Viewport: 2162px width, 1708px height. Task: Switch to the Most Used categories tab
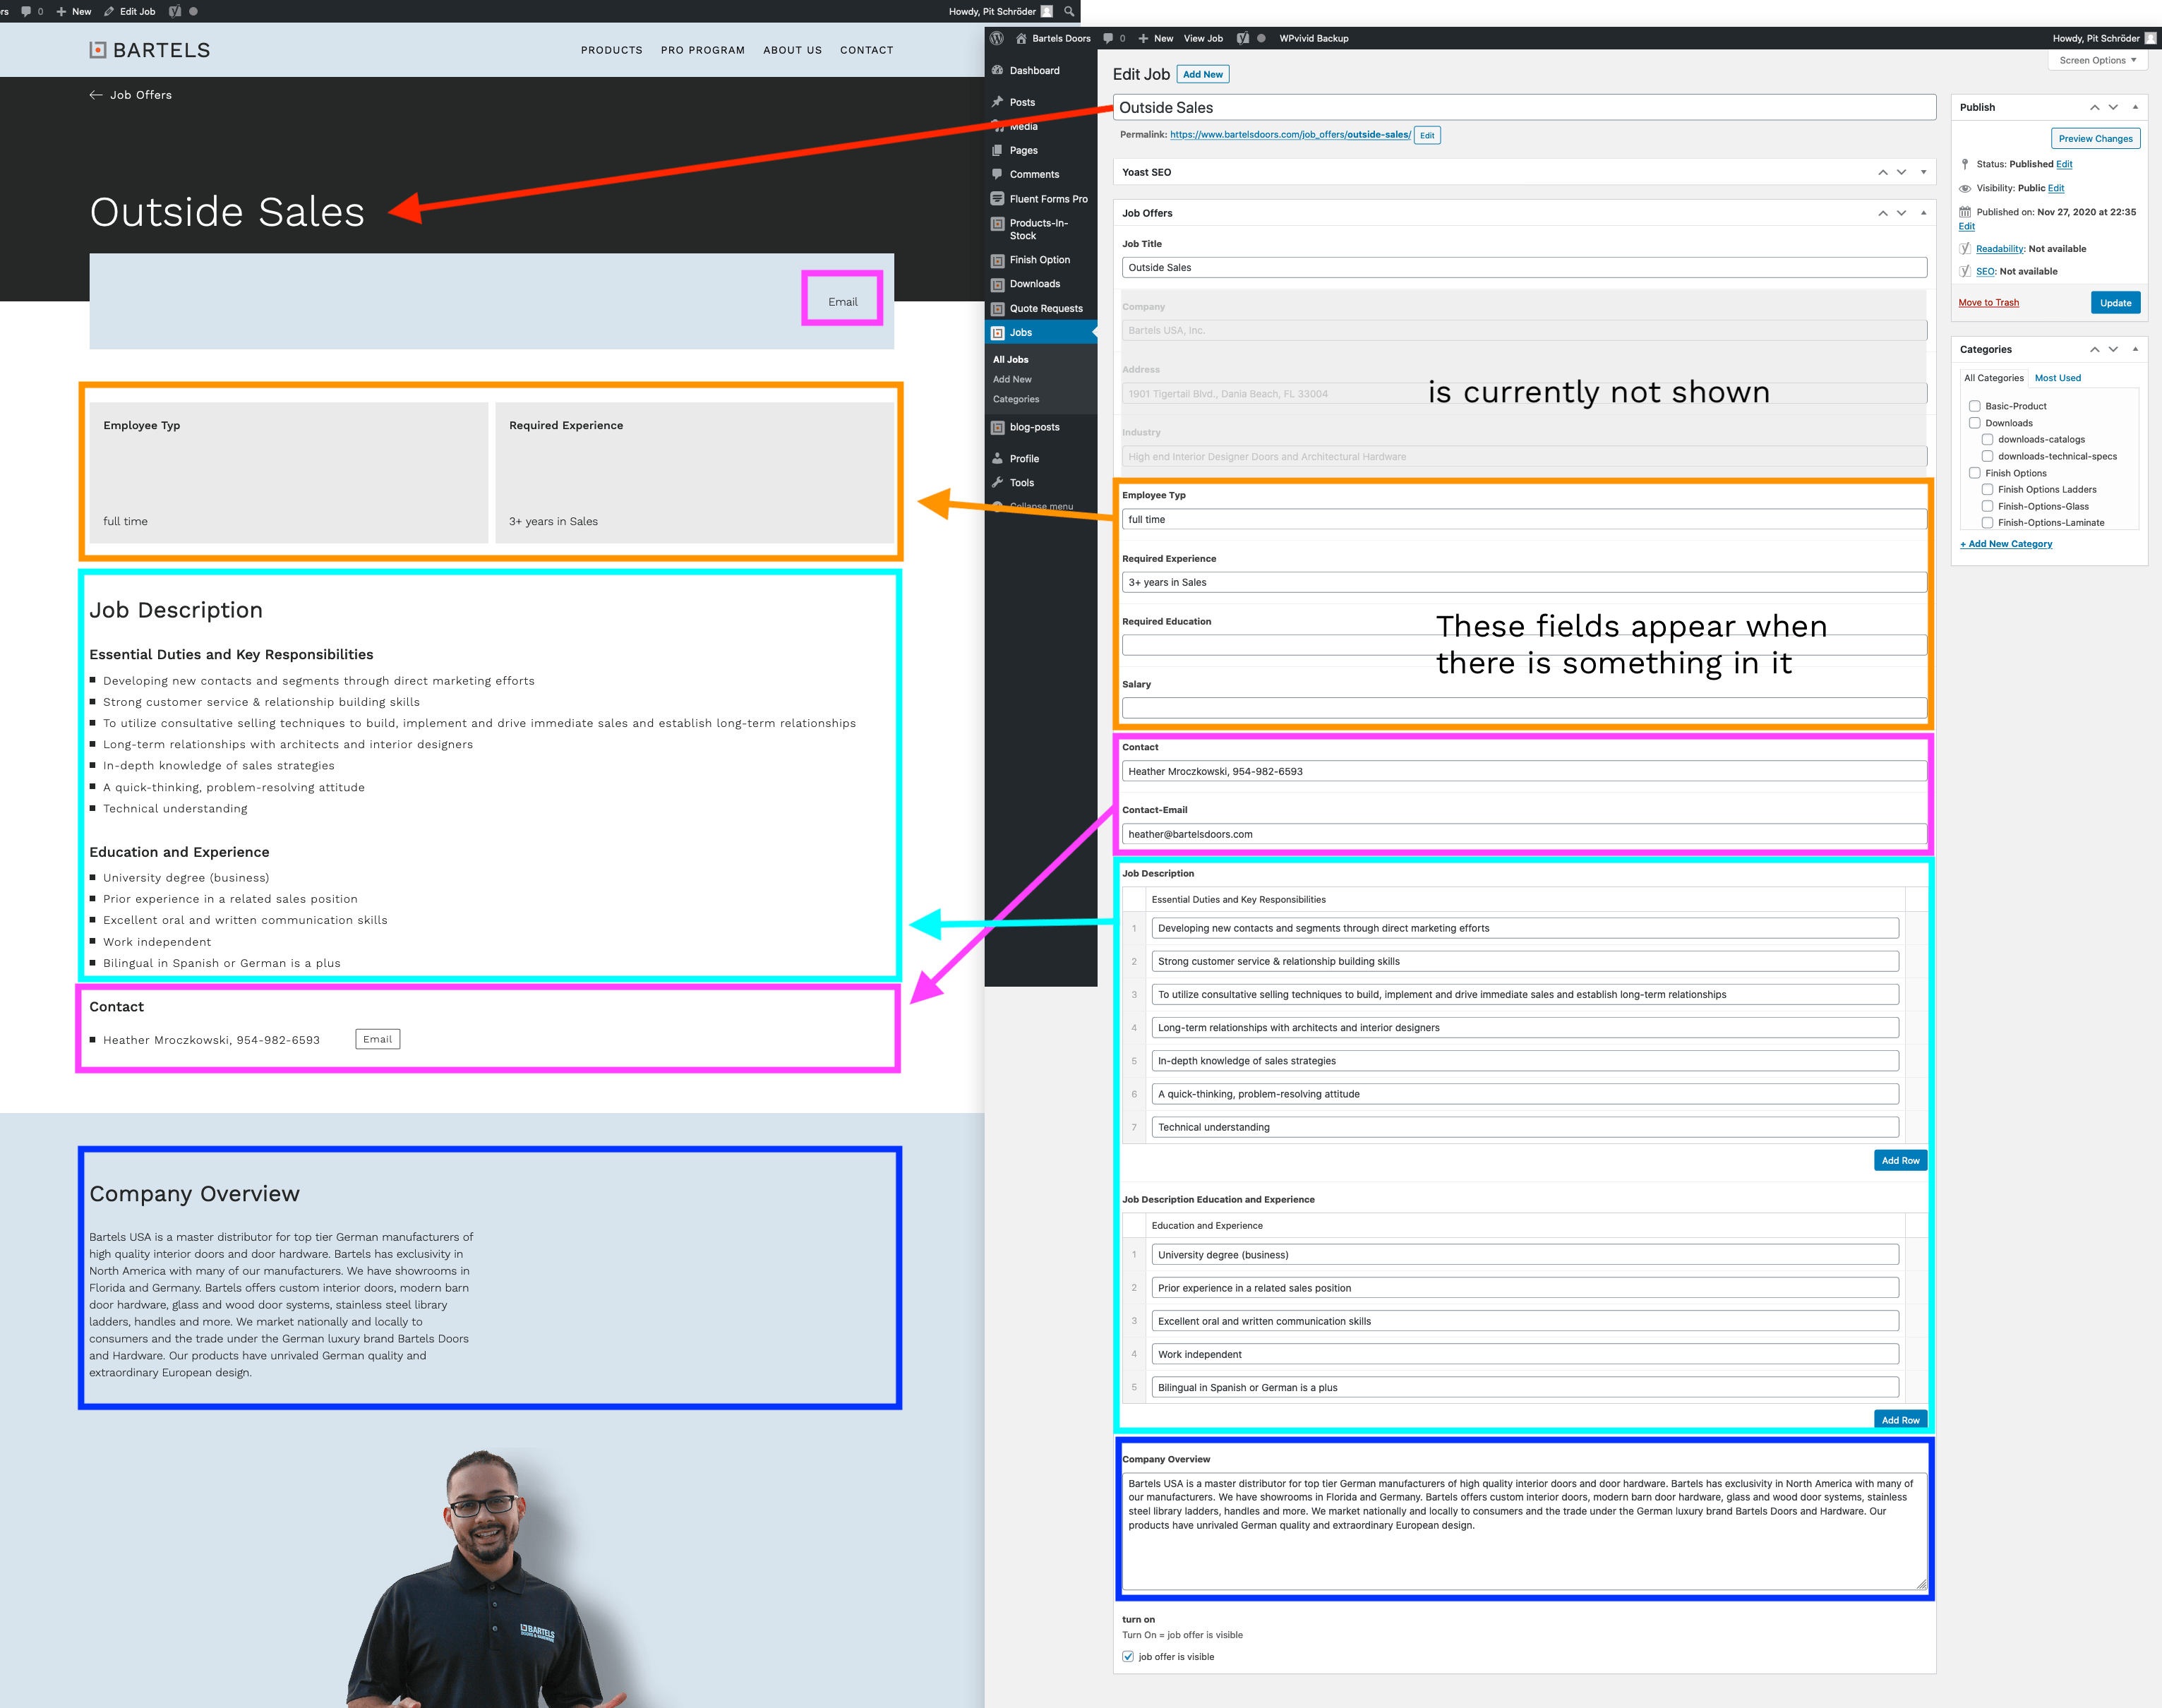tap(2057, 378)
